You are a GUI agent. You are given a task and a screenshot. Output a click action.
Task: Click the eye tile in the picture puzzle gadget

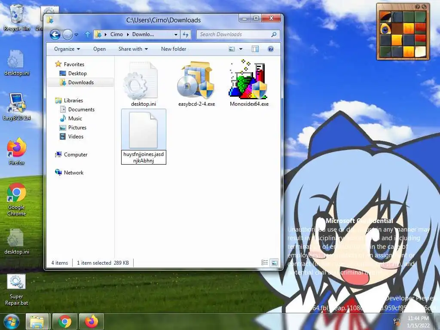pos(385,29)
